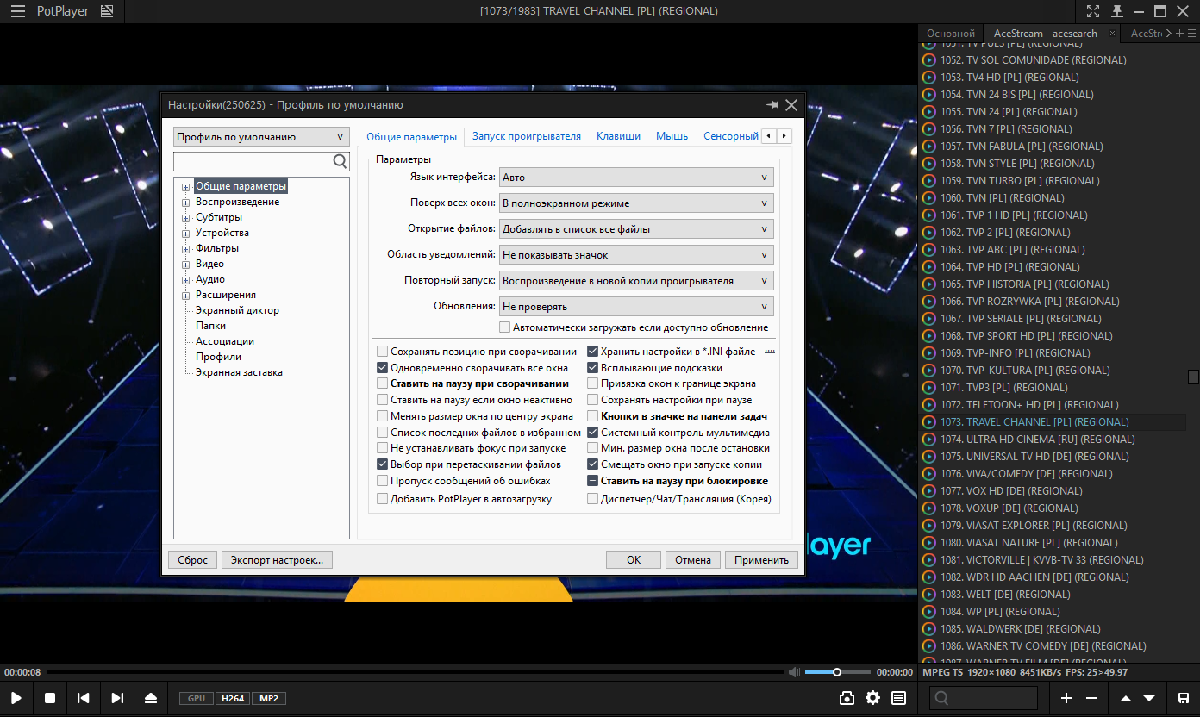Add a new playlist tab
Viewport: 1200px width, 717px height.
click(1180, 34)
